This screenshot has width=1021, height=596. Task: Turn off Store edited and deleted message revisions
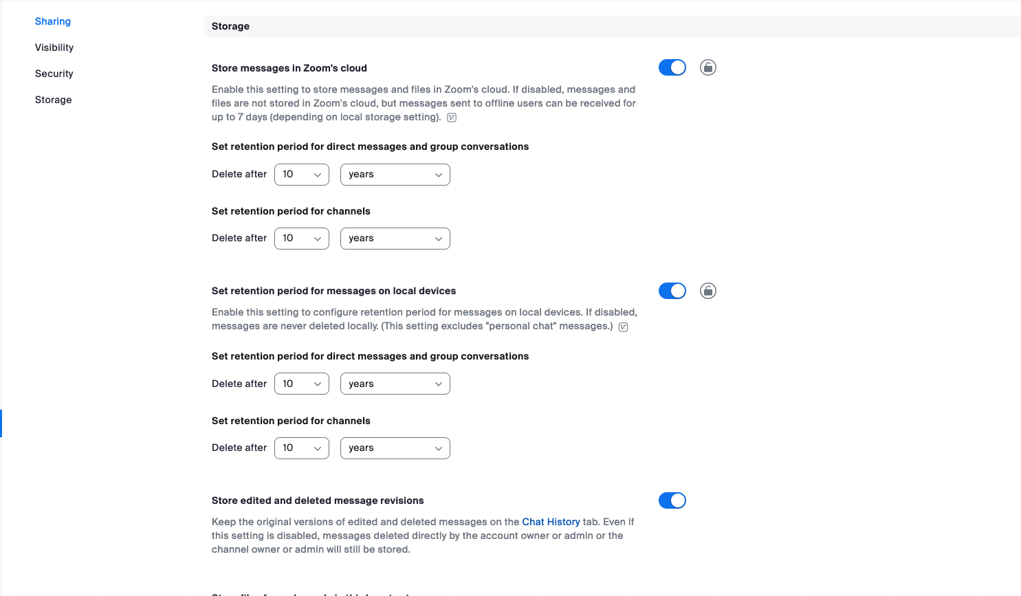[x=672, y=500]
